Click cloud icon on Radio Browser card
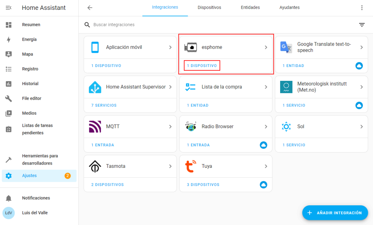 (x=263, y=145)
